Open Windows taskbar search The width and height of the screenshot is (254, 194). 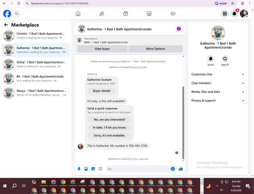coord(14,186)
